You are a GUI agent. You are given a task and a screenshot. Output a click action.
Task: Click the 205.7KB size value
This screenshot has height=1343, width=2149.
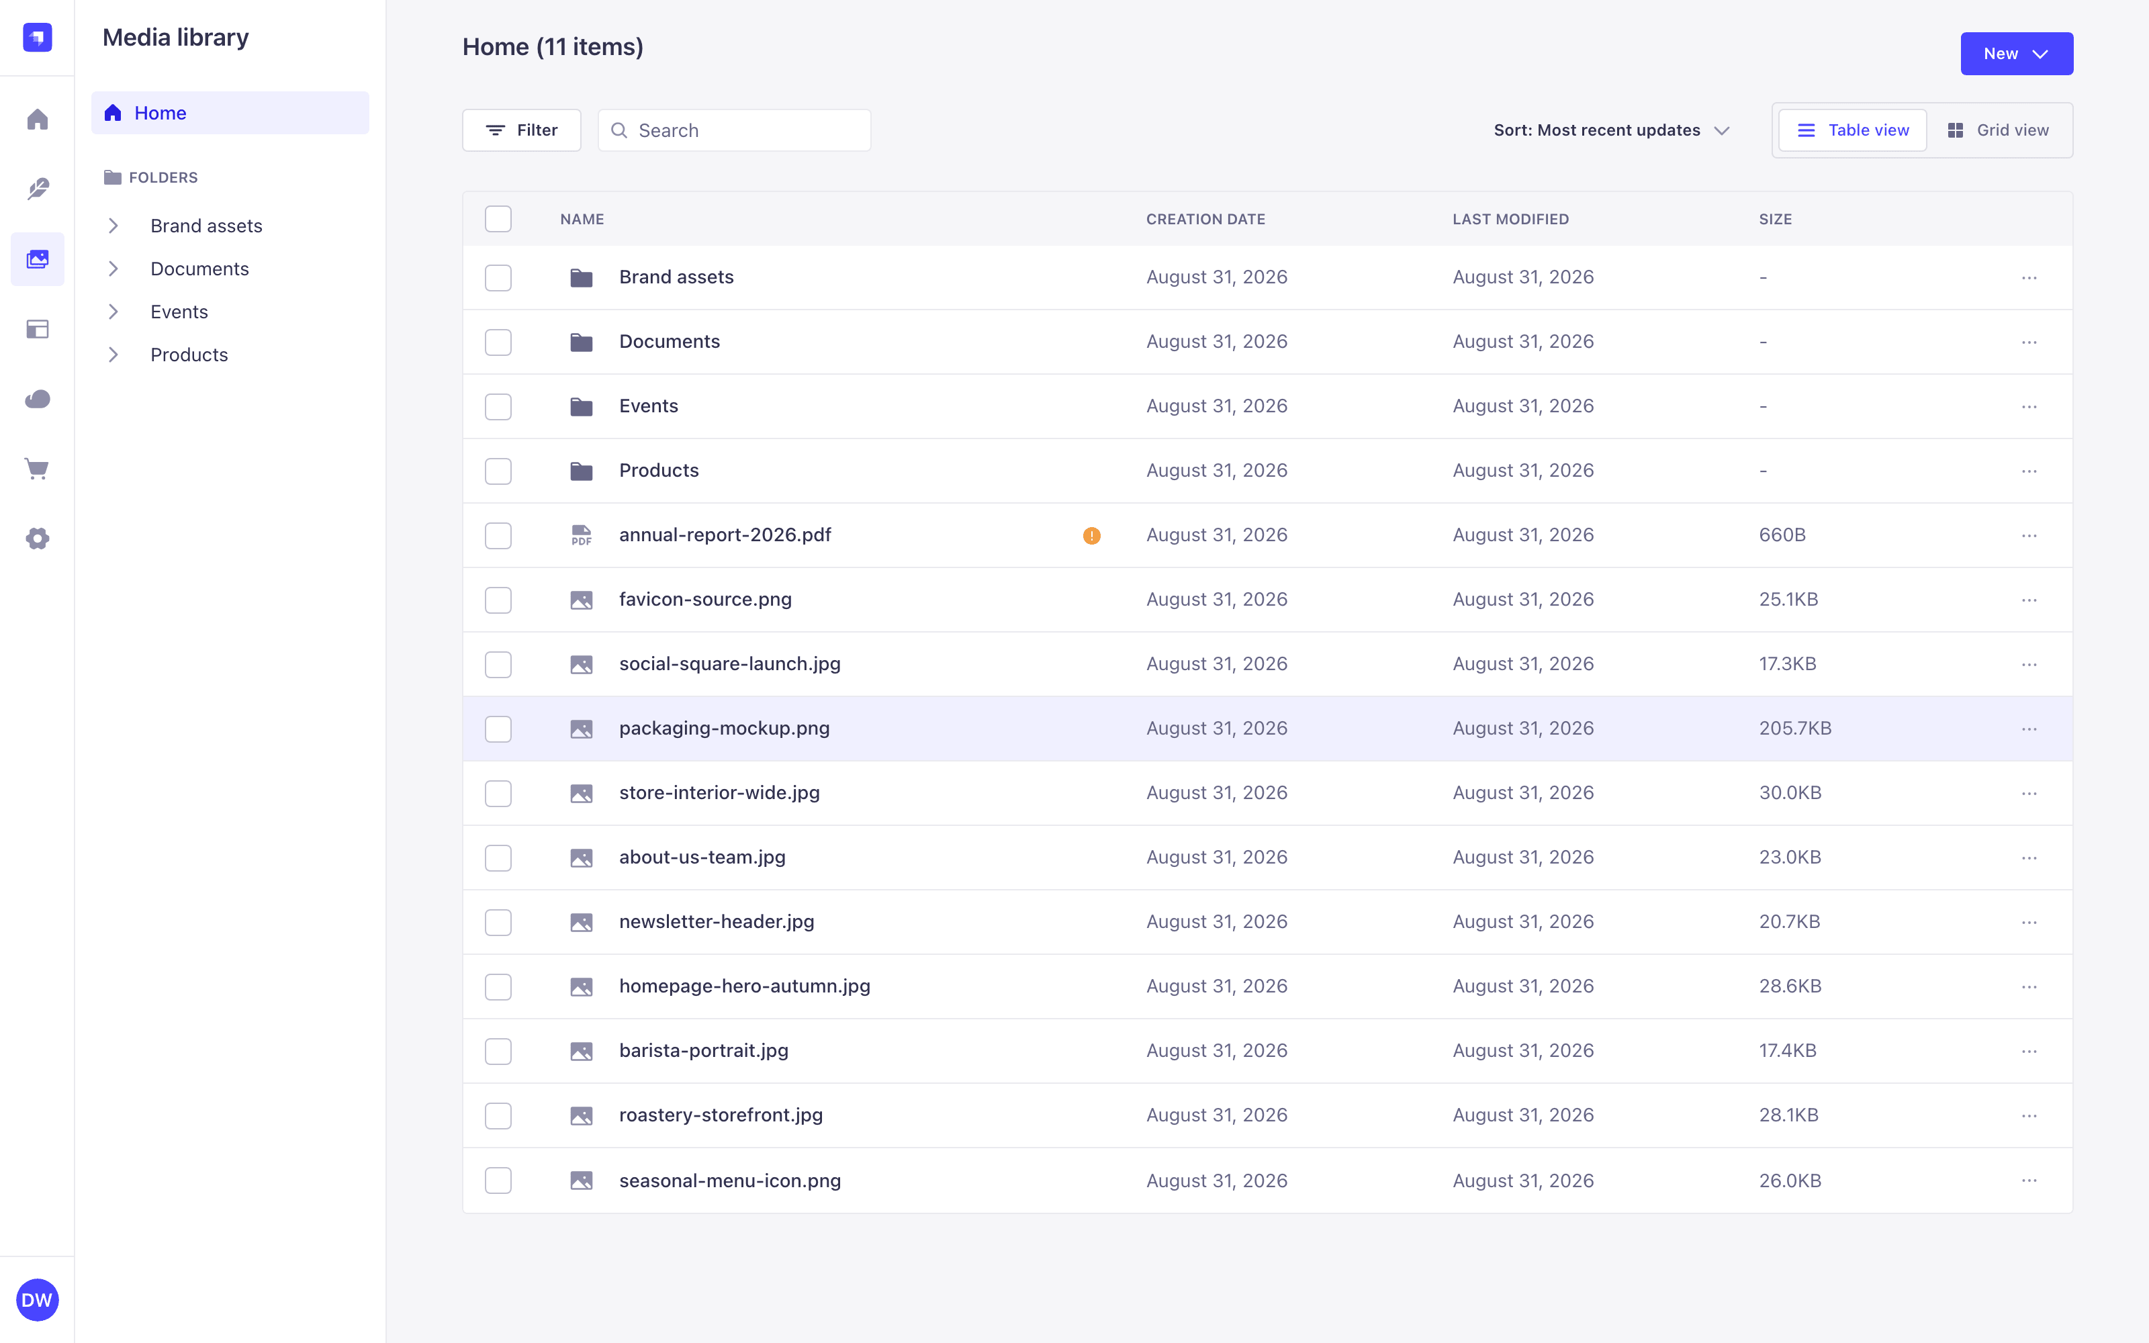[x=1794, y=729]
